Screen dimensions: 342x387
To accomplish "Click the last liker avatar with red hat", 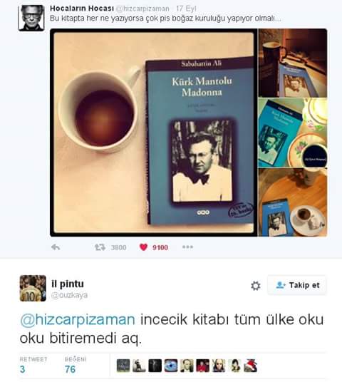I will pyautogui.click(x=251, y=366).
